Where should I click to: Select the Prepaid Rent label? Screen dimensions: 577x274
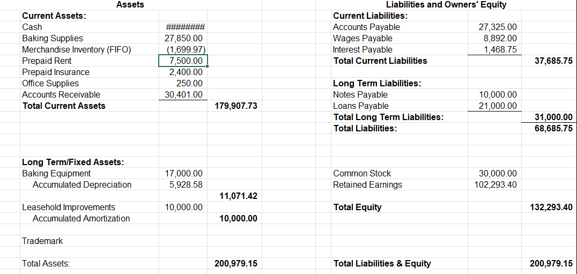click(47, 61)
